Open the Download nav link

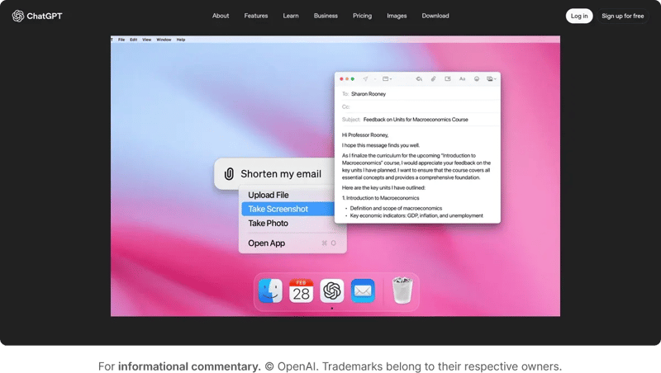point(435,16)
